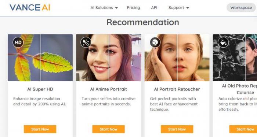
Task: Click the magic wand anime portrait icon
Action: click(x=86, y=42)
